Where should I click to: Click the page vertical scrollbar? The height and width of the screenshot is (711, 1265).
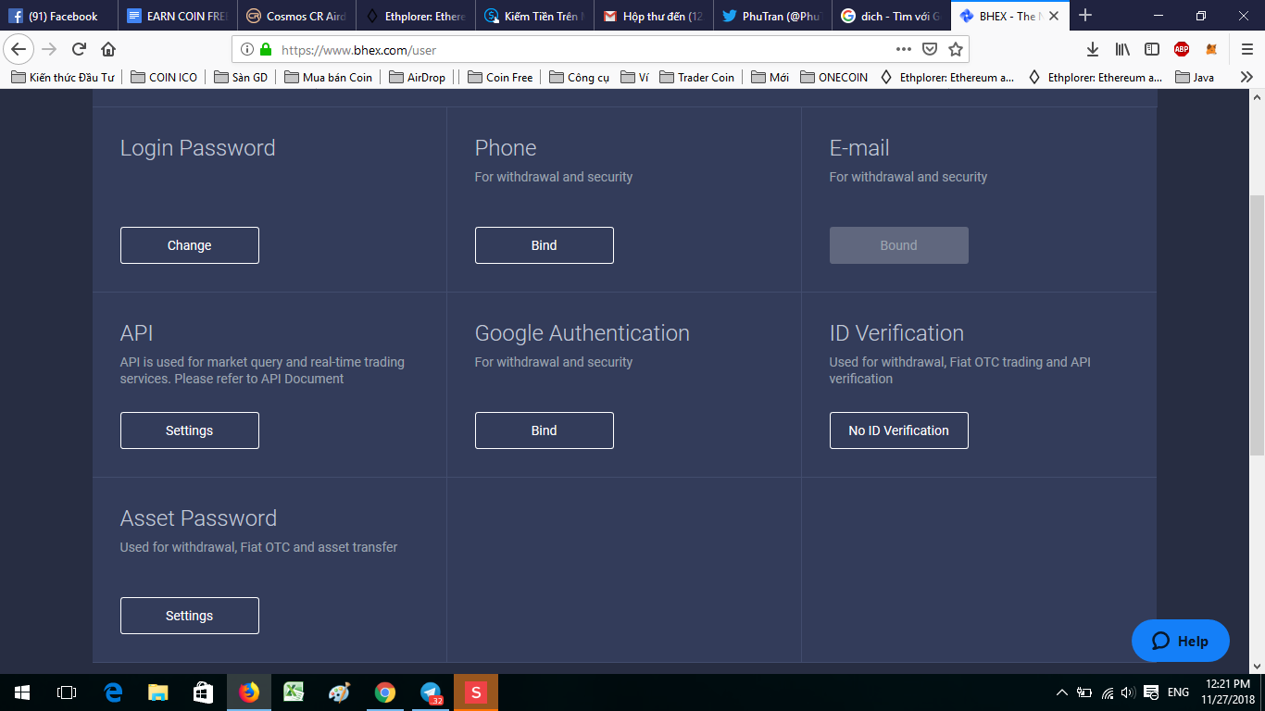[x=1257, y=324]
